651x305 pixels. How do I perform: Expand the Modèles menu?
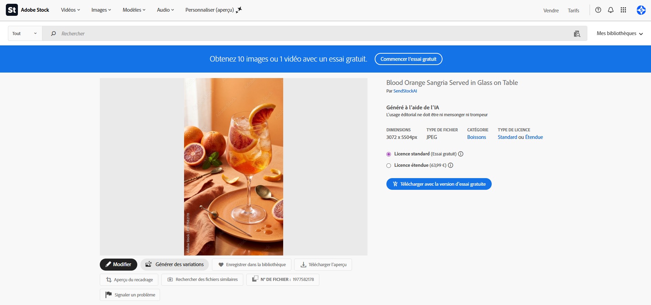point(134,10)
